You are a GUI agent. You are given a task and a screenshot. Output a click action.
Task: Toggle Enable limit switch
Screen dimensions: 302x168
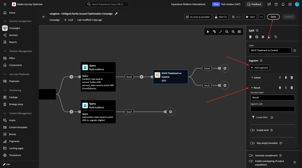point(252,130)
